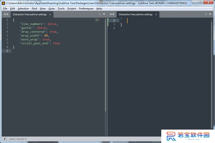Open the Preferences menu
The height and width of the screenshot is (143, 215).
(86, 9)
